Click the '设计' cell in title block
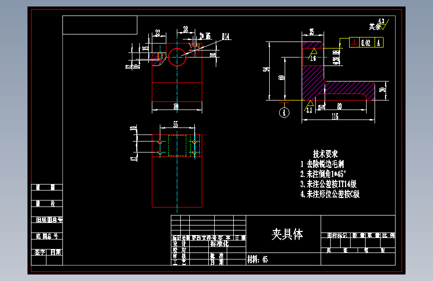Image resolution: width=433 pixels, height=281 pixels. (179, 243)
